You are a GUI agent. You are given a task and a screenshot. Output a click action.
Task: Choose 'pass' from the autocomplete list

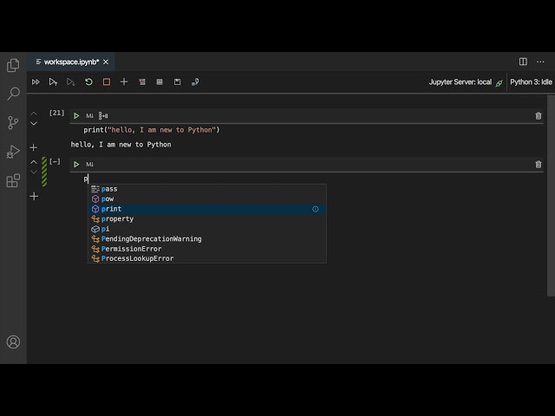(x=207, y=189)
